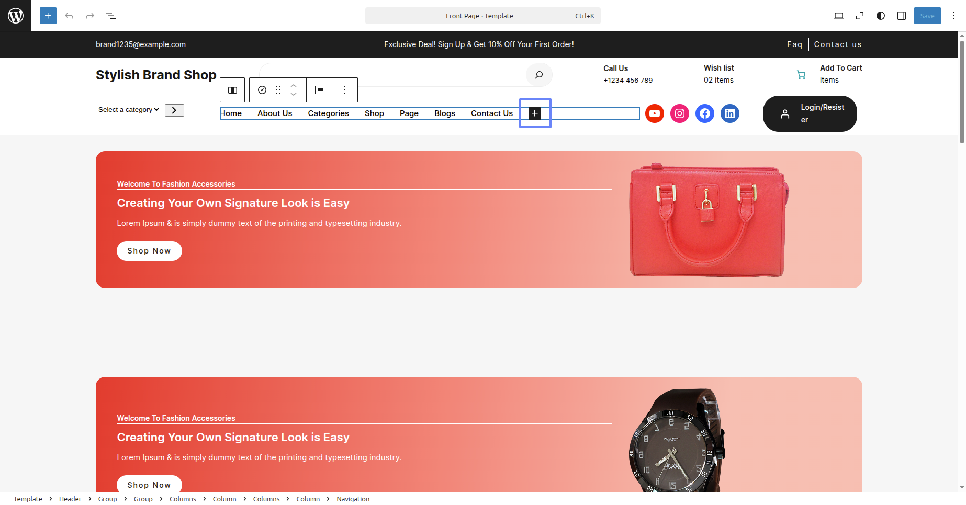The height and width of the screenshot is (505, 966).
Task: Select the red handbag image
Action: 709,220
